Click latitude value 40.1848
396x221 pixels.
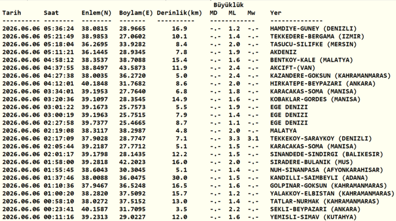pyautogui.click(x=94, y=83)
